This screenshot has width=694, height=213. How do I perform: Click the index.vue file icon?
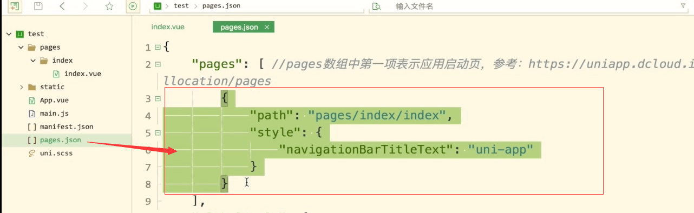(x=56, y=74)
